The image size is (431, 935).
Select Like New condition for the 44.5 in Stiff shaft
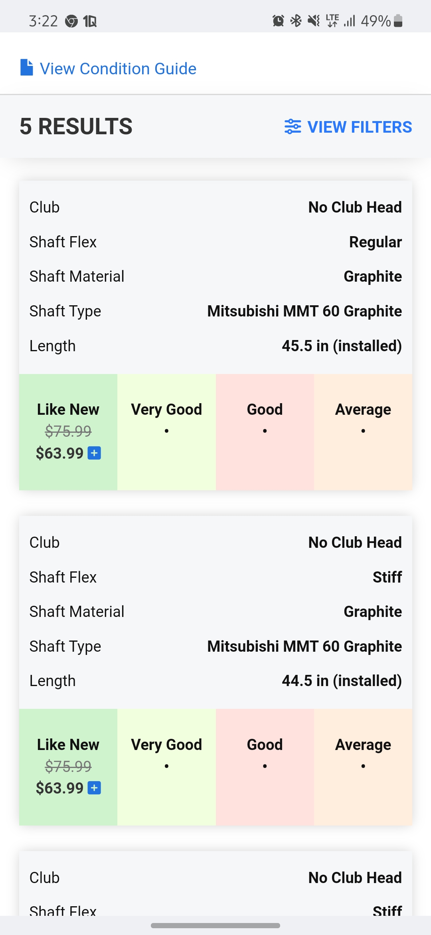pos(68,766)
